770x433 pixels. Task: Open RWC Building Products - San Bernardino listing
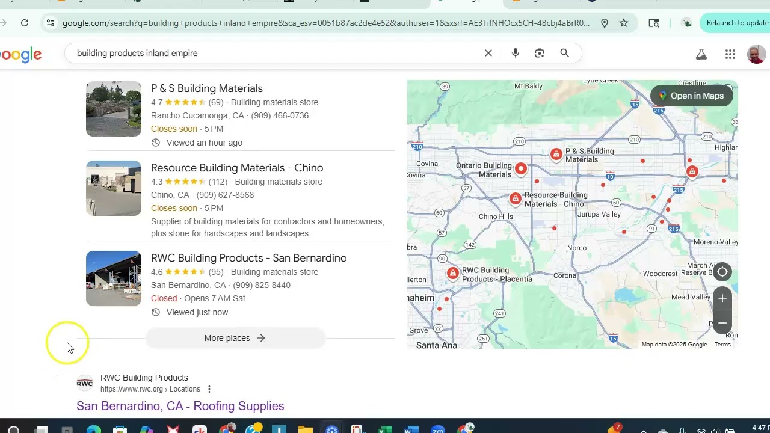pos(249,258)
